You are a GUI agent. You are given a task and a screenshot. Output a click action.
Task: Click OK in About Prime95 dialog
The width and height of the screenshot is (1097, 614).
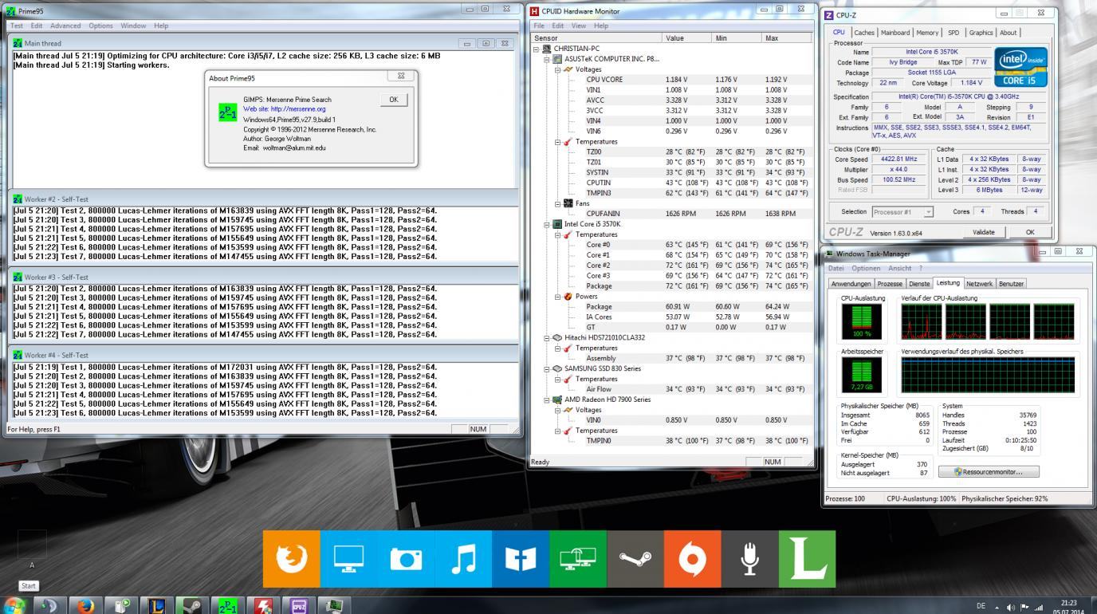coord(393,100)
